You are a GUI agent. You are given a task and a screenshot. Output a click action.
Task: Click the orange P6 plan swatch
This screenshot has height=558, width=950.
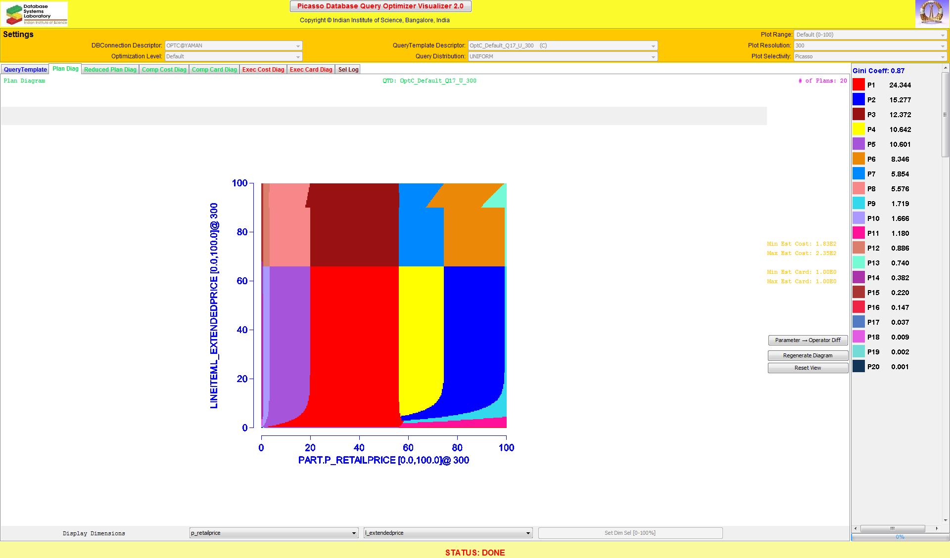pos(858,159)
